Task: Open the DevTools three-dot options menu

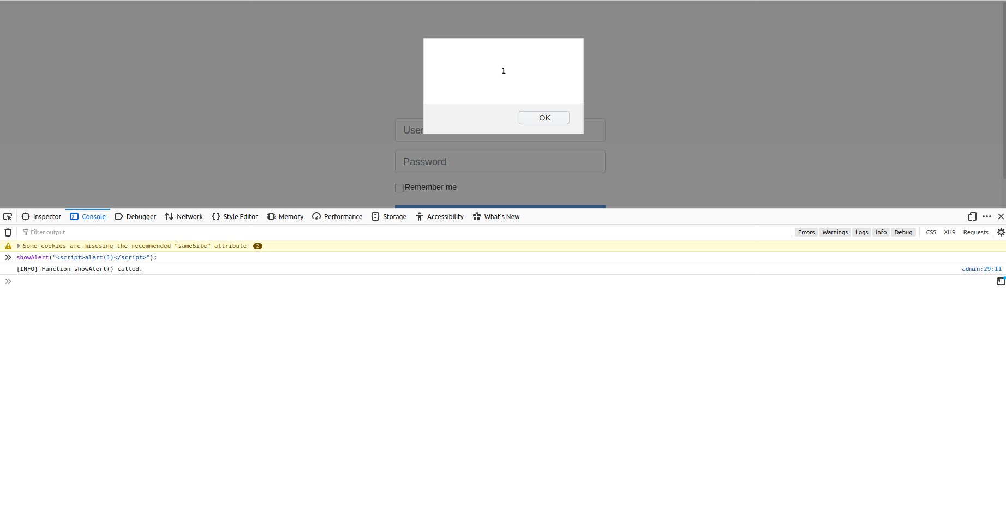Action: (987, 216)
